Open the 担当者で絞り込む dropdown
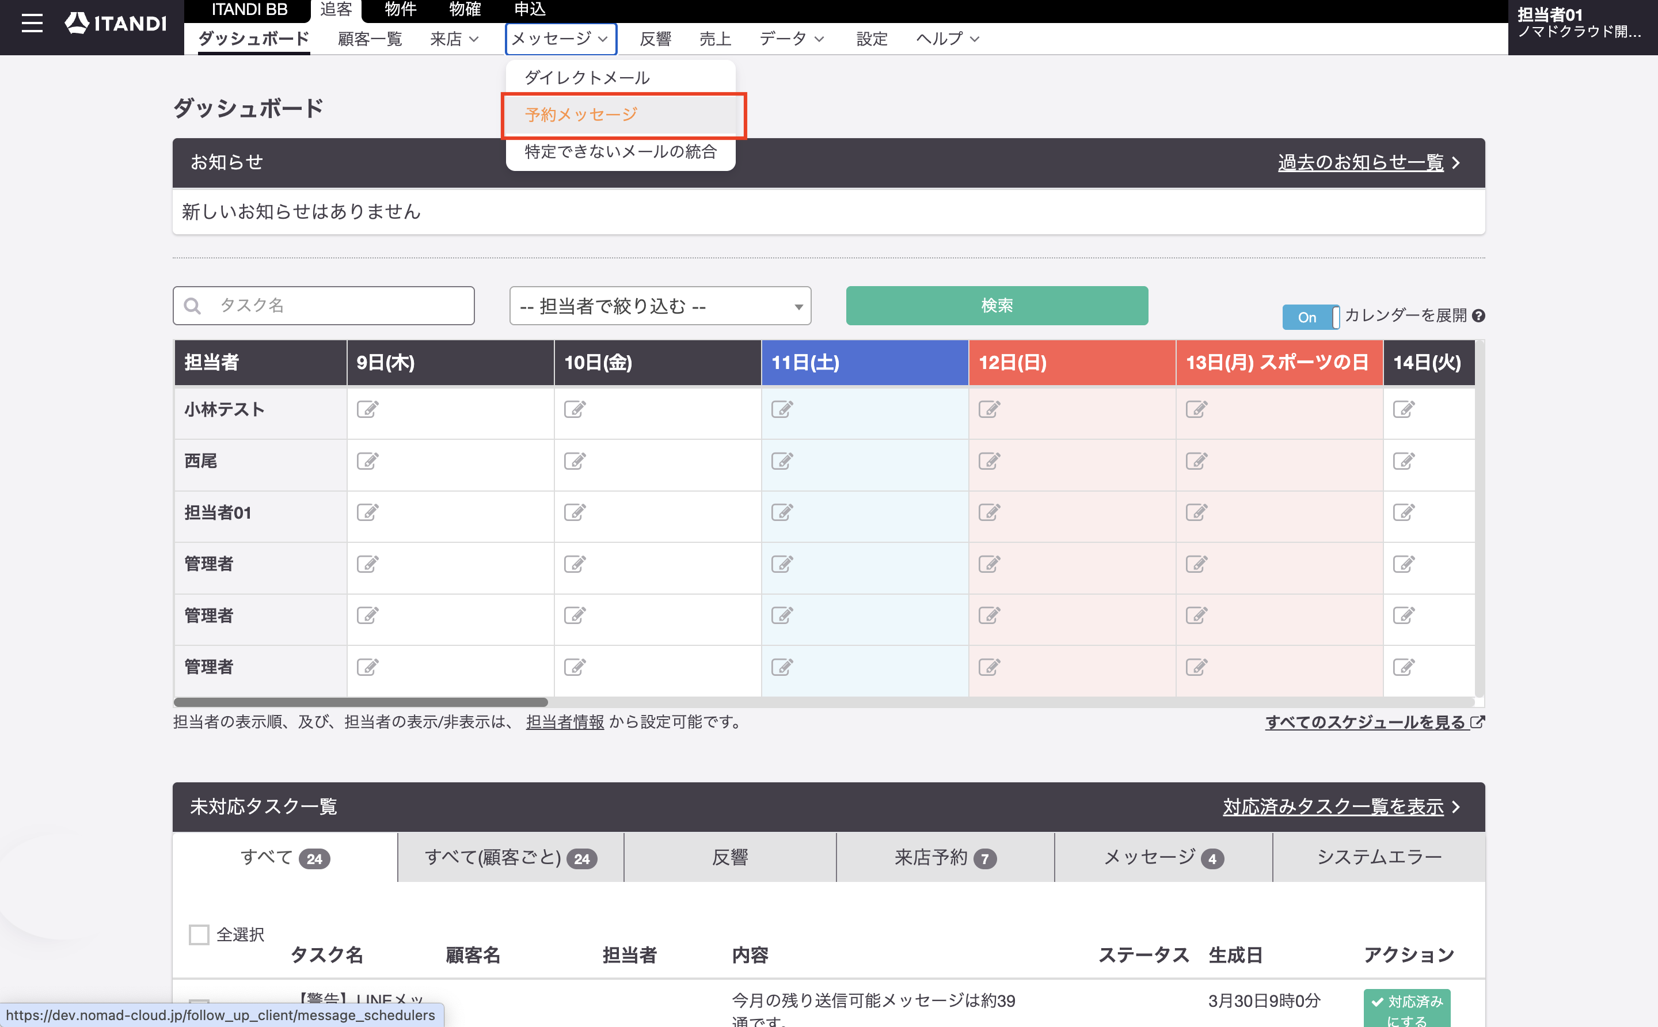This screenshot has width=1658, height=1027. coord(660,306)
